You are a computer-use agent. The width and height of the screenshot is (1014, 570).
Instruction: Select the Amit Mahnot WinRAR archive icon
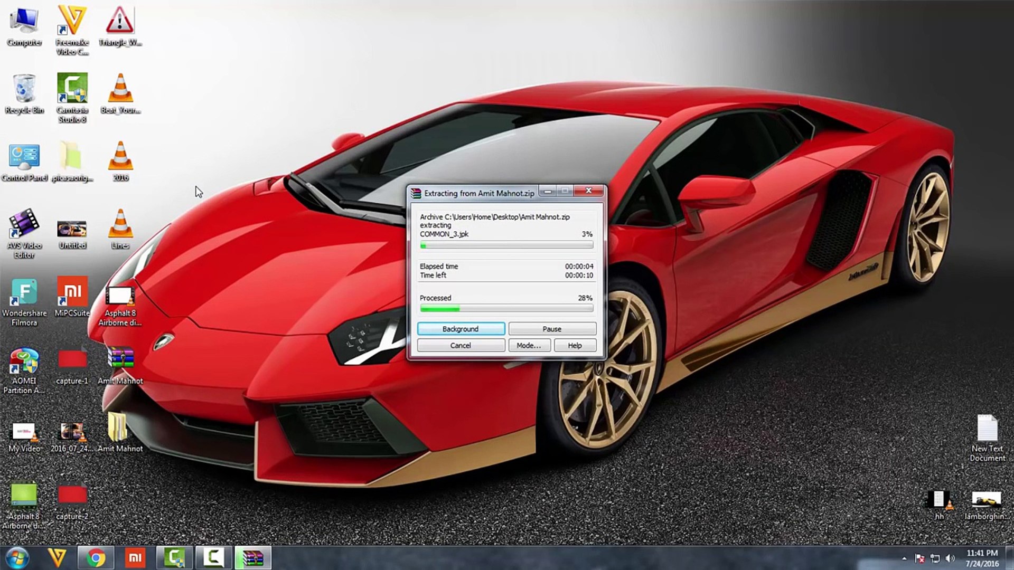click(120, 360)
